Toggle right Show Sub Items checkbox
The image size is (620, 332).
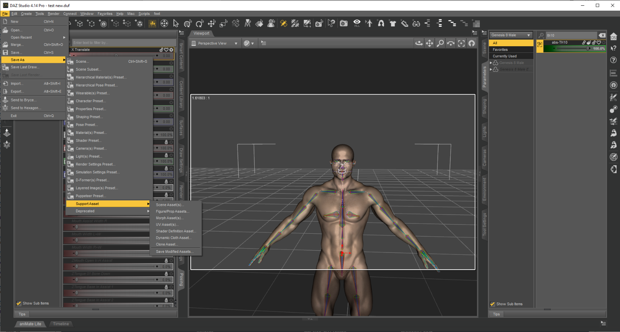pos(492,304)
